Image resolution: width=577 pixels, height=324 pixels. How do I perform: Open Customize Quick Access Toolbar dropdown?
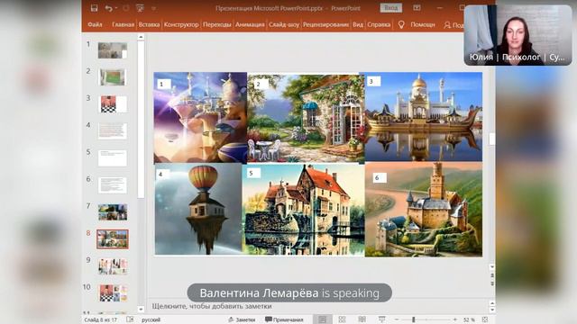[x=154, y=8]
